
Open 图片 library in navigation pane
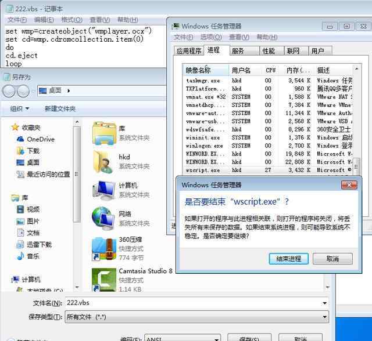28,221
